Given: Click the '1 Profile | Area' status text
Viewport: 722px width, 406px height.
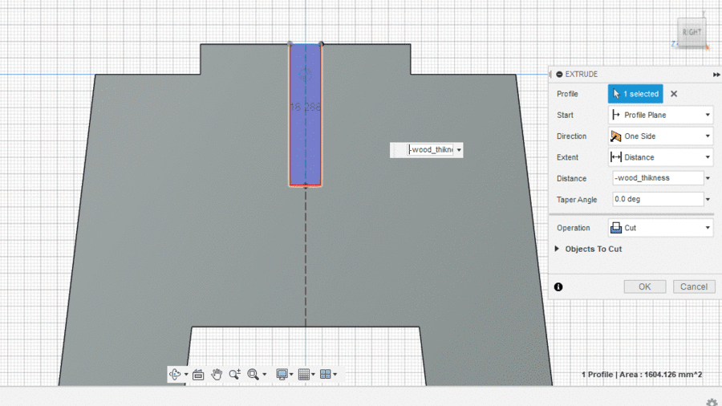Looking at the screenshot, I should click(642, 375).
